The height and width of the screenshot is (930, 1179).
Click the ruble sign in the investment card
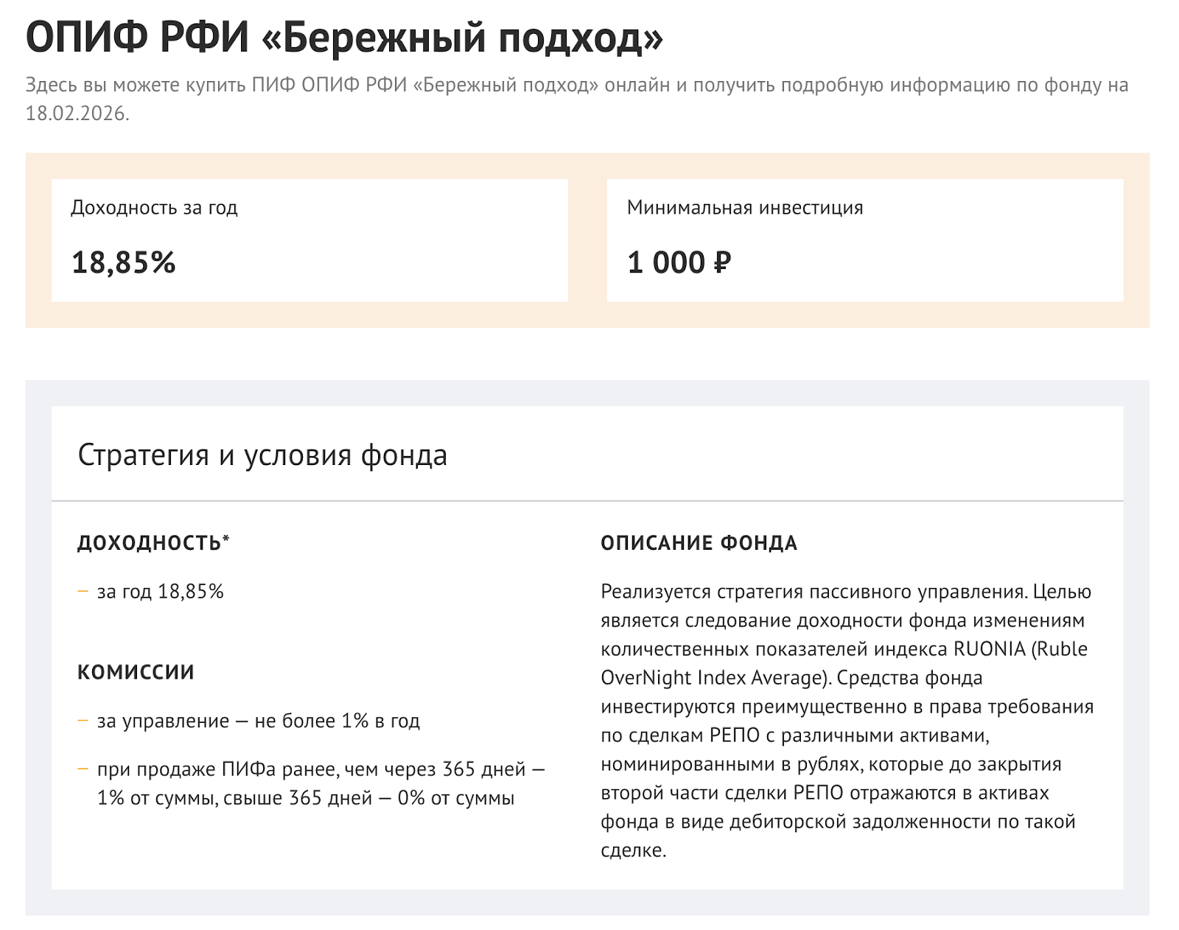722,262
